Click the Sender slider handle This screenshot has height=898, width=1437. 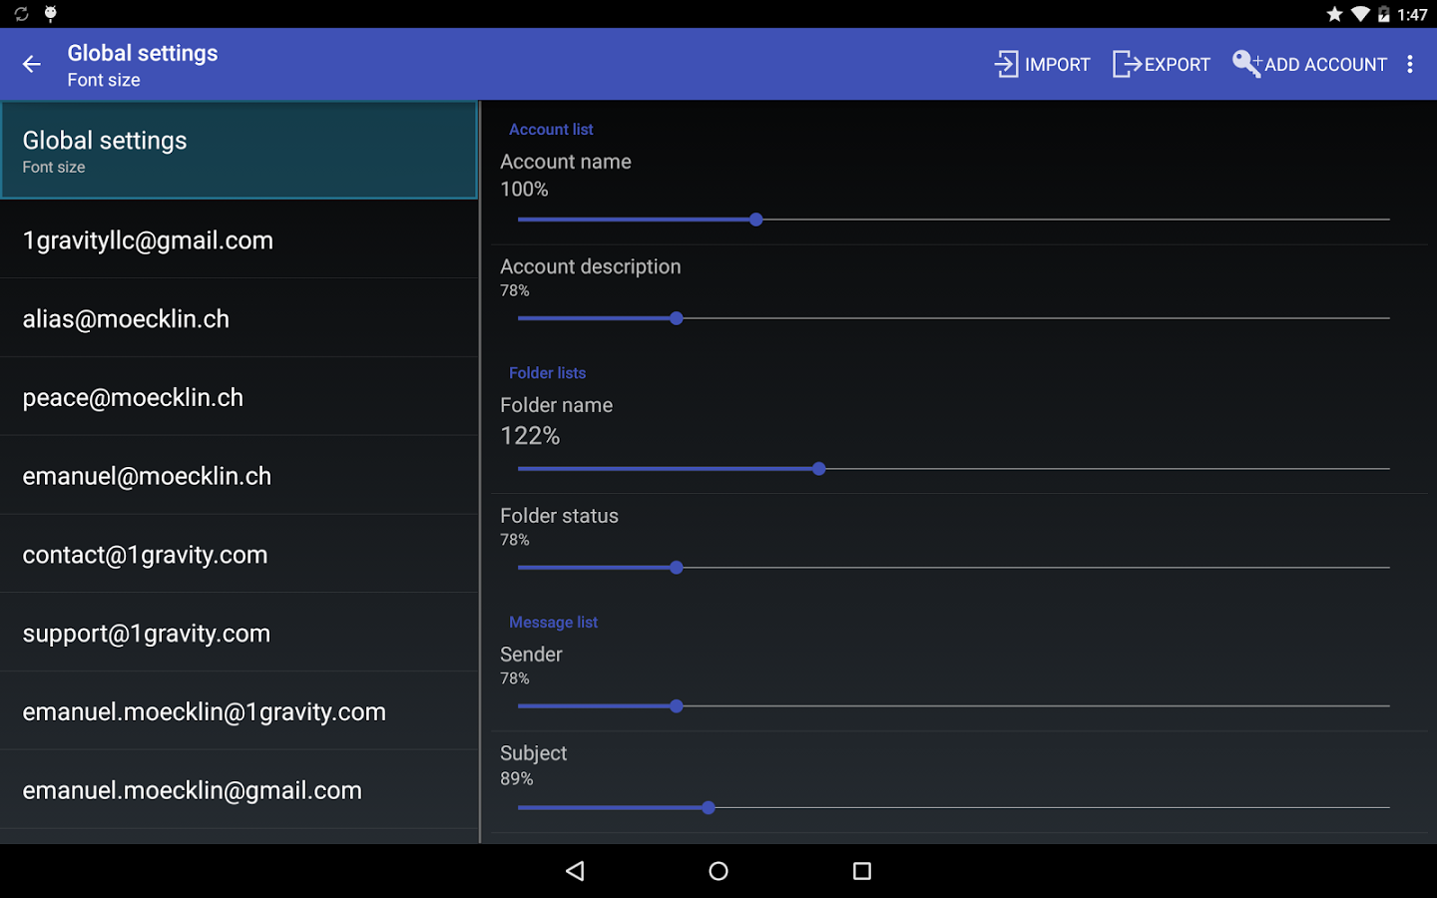click(677, 706)
